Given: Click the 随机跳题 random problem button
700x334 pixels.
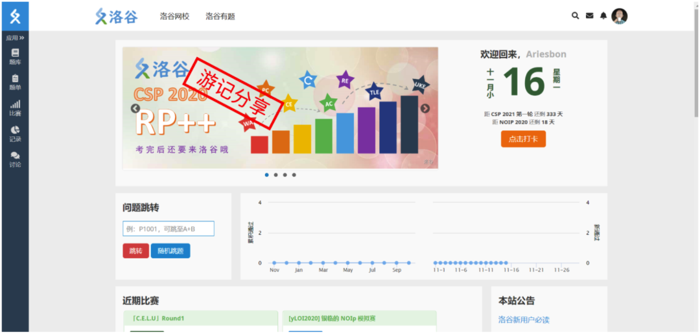Looking at the screenshot, I should (170, 251).
